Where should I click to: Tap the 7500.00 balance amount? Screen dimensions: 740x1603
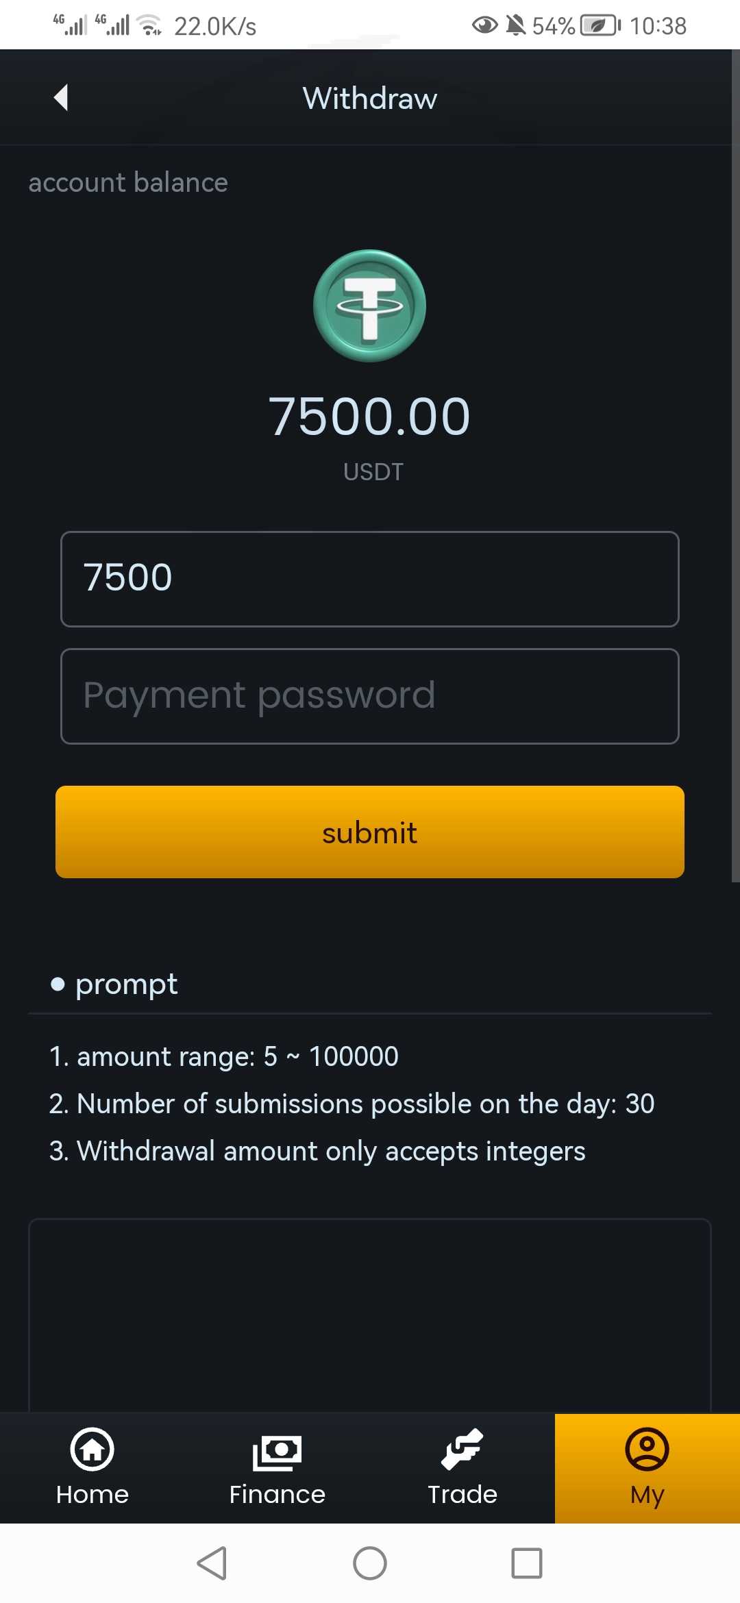pyautogui.click(x=369, y=417)
